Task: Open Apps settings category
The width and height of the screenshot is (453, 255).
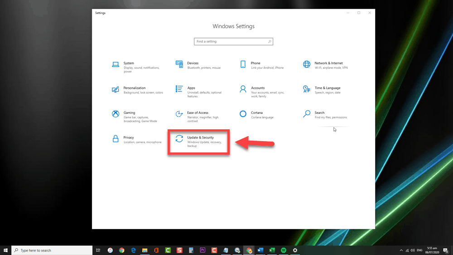Action: 199,92
